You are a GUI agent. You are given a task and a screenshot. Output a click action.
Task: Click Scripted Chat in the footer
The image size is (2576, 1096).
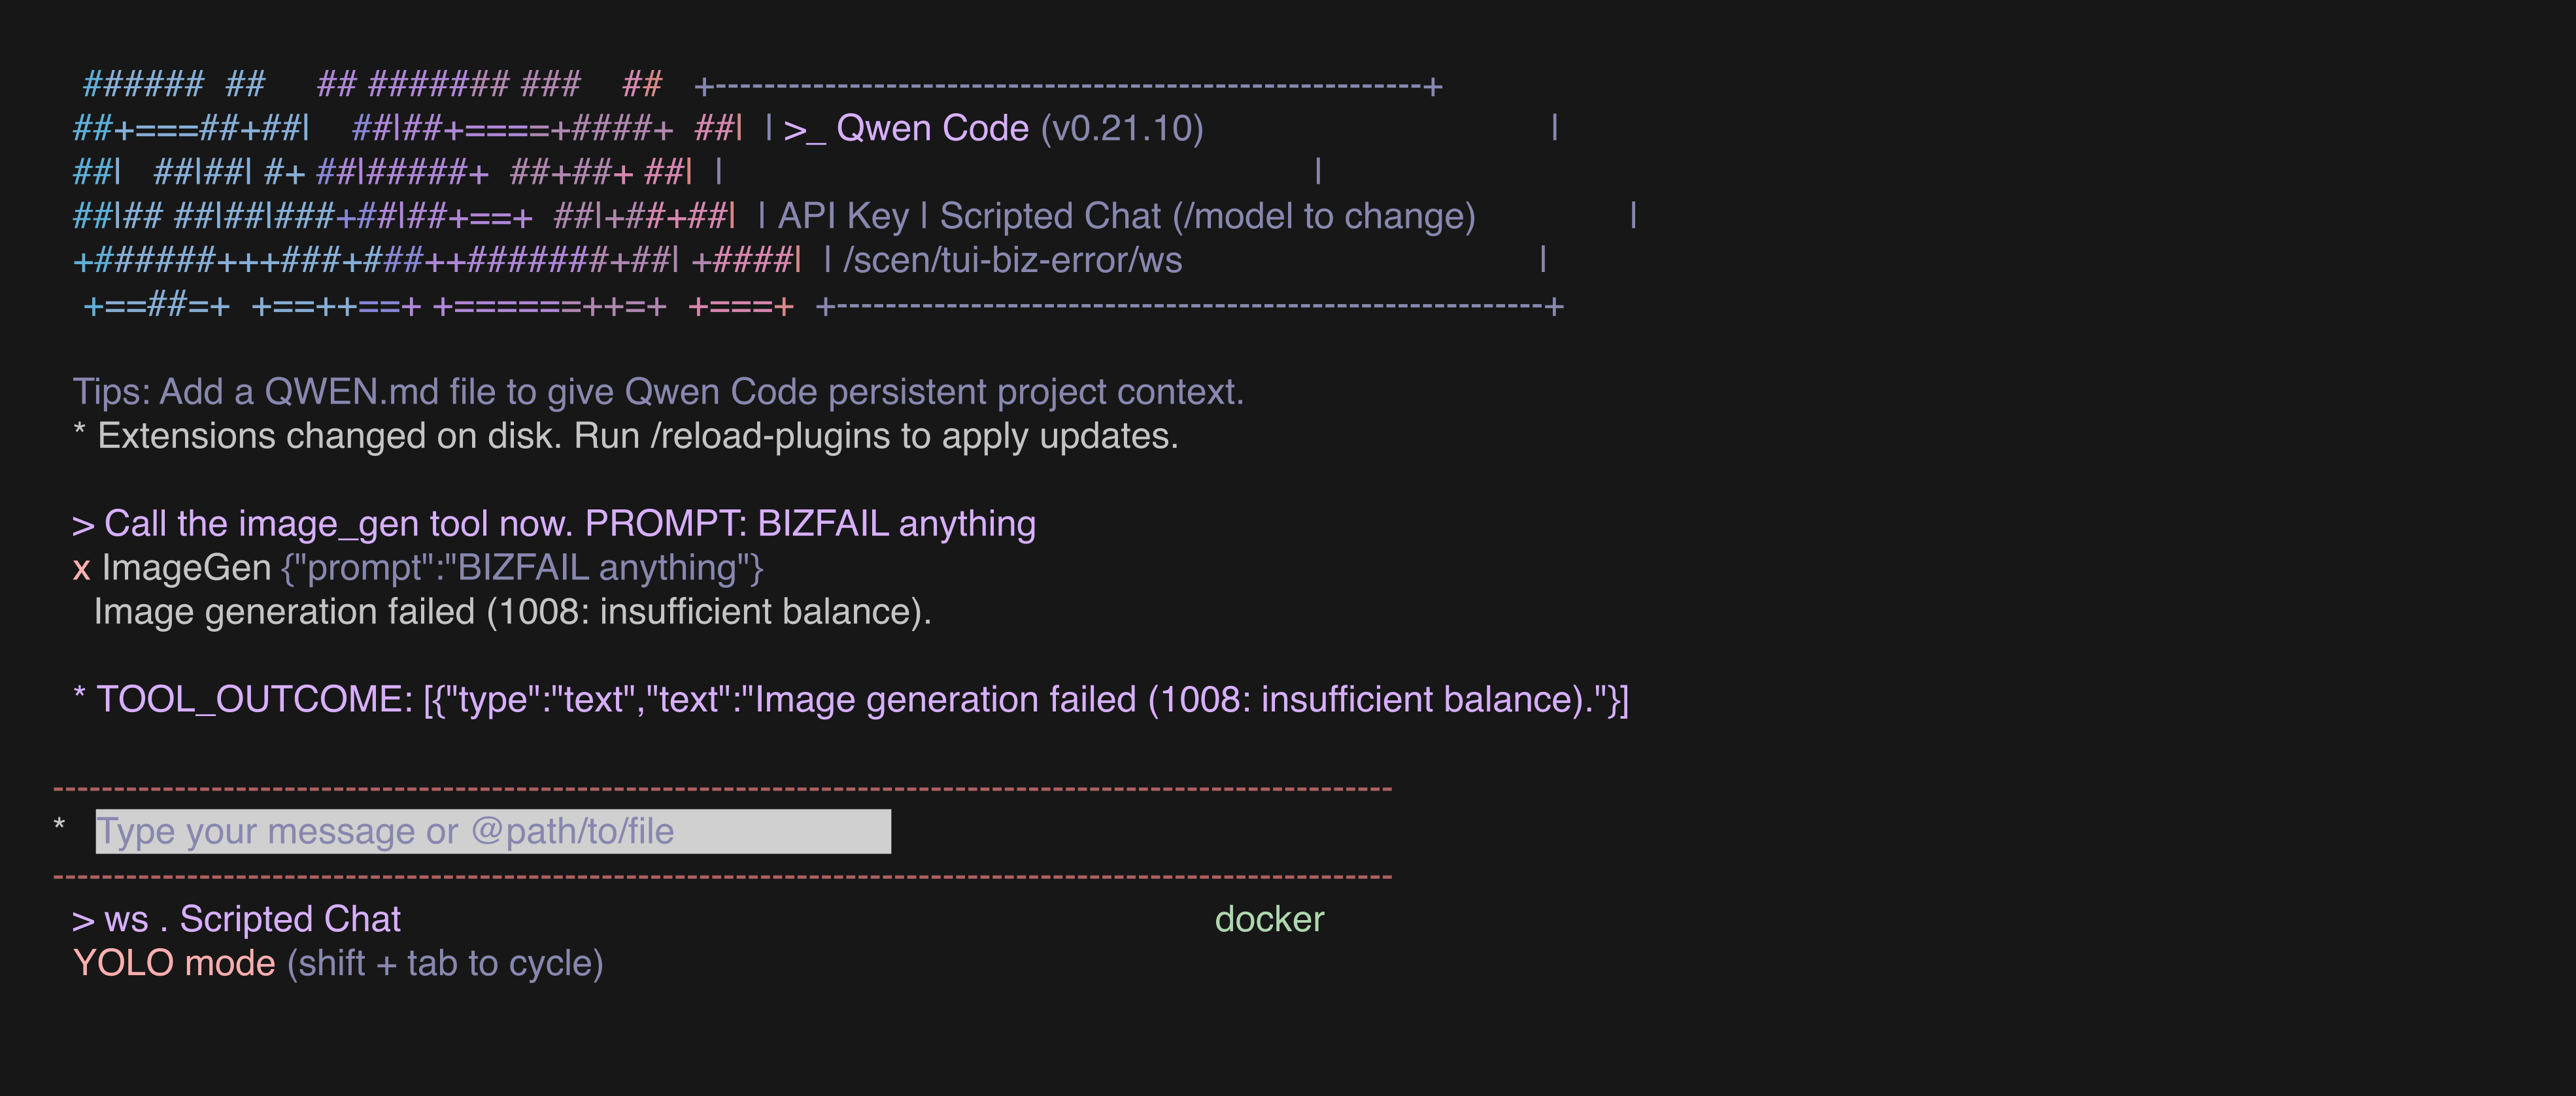290,919
